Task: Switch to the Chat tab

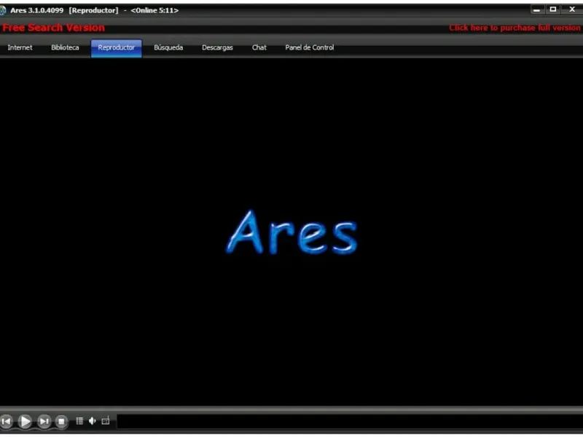Action: [x=259, y=47]
